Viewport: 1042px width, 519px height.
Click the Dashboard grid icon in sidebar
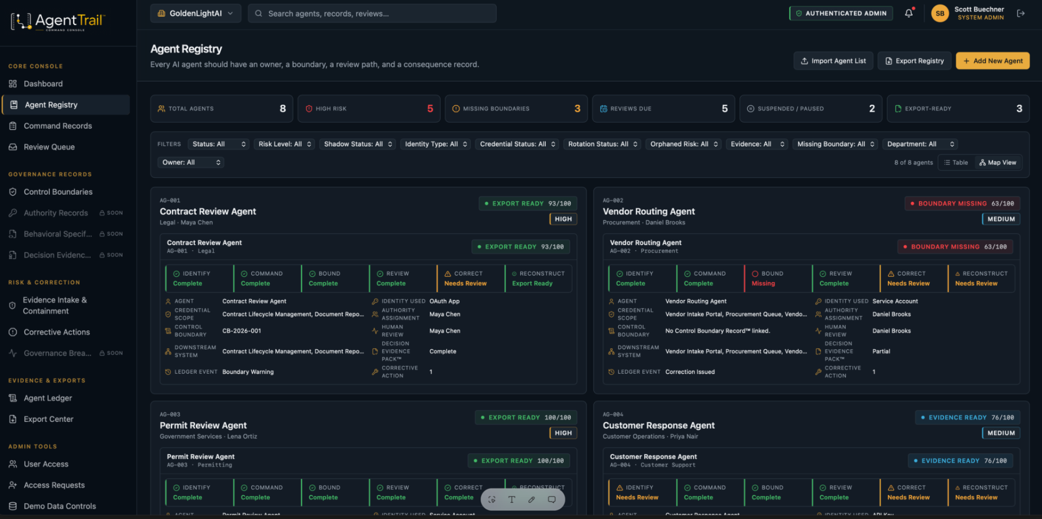tap(13, 84)
